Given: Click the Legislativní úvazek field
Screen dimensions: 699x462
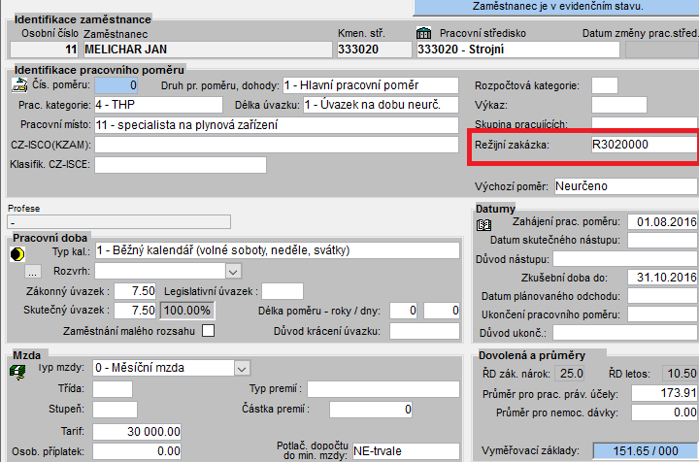Looking at the screenshot, I should tap(283, 291).
